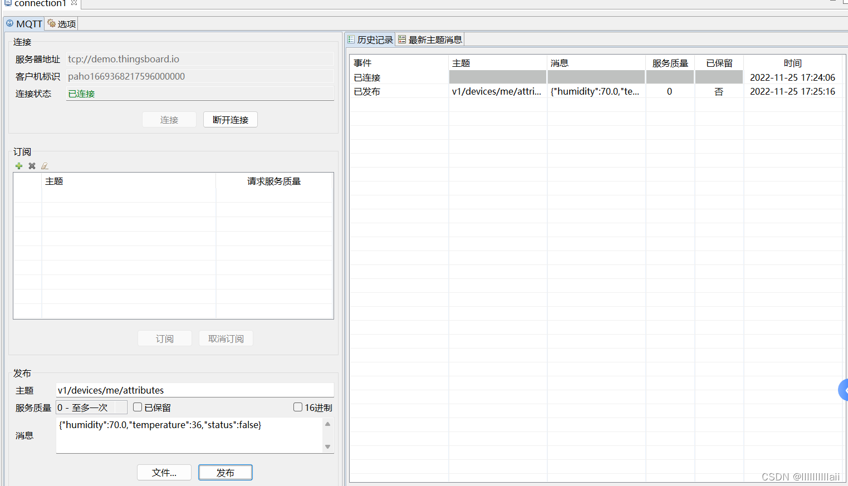Image resolution: width=848 pixels, height=486 pixels.
Task: Toggle the 16进制 hex checkbox
Action: (298, 407)
